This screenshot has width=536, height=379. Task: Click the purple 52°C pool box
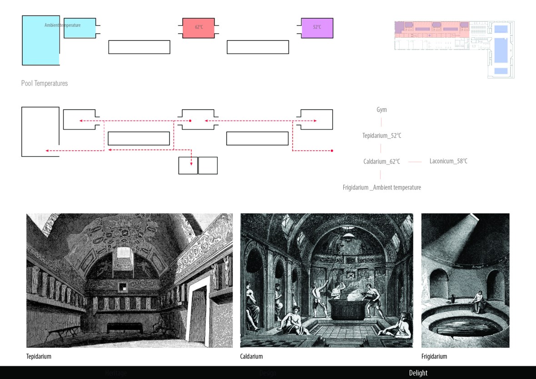click(317, 28)
